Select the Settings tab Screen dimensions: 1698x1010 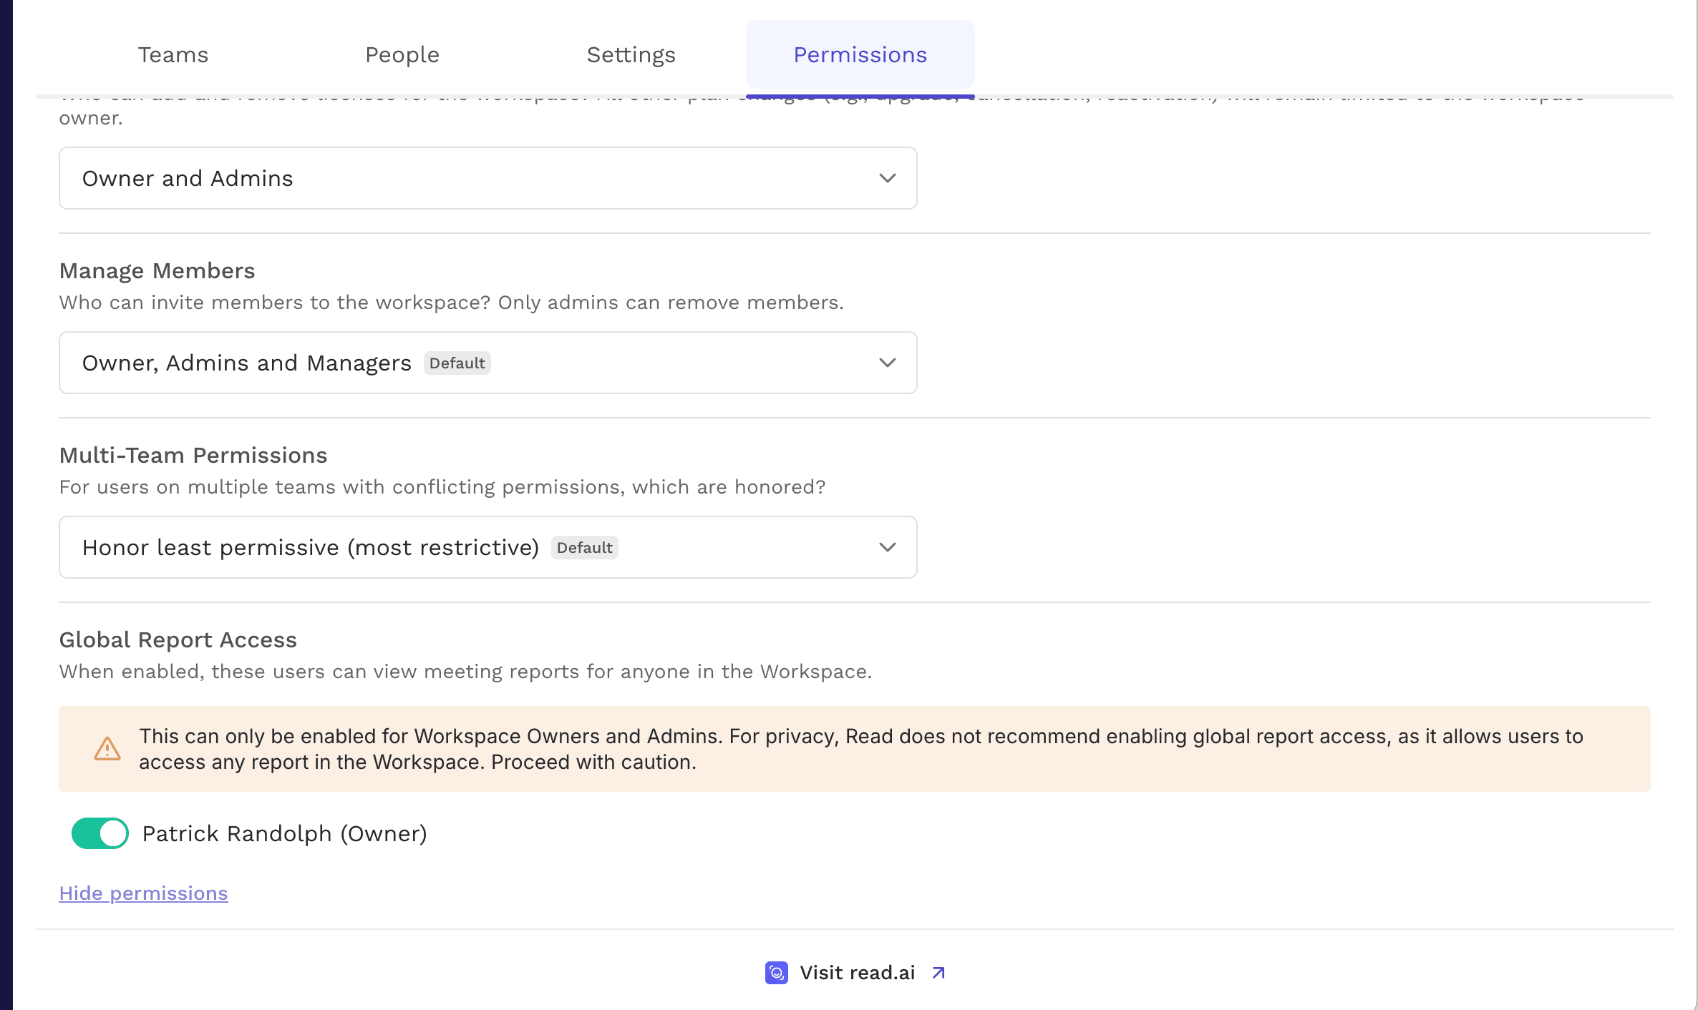(631, 54)
